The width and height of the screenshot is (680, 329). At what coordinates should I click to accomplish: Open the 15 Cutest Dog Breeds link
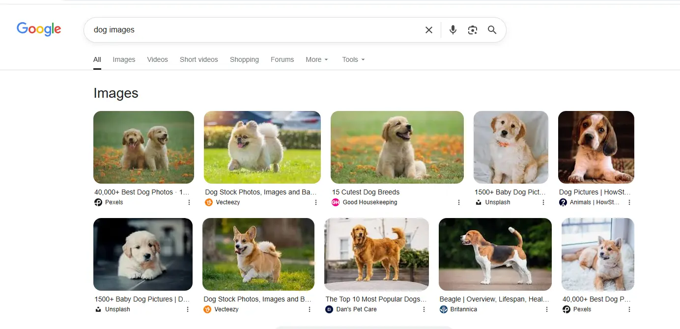pos(366,192)
